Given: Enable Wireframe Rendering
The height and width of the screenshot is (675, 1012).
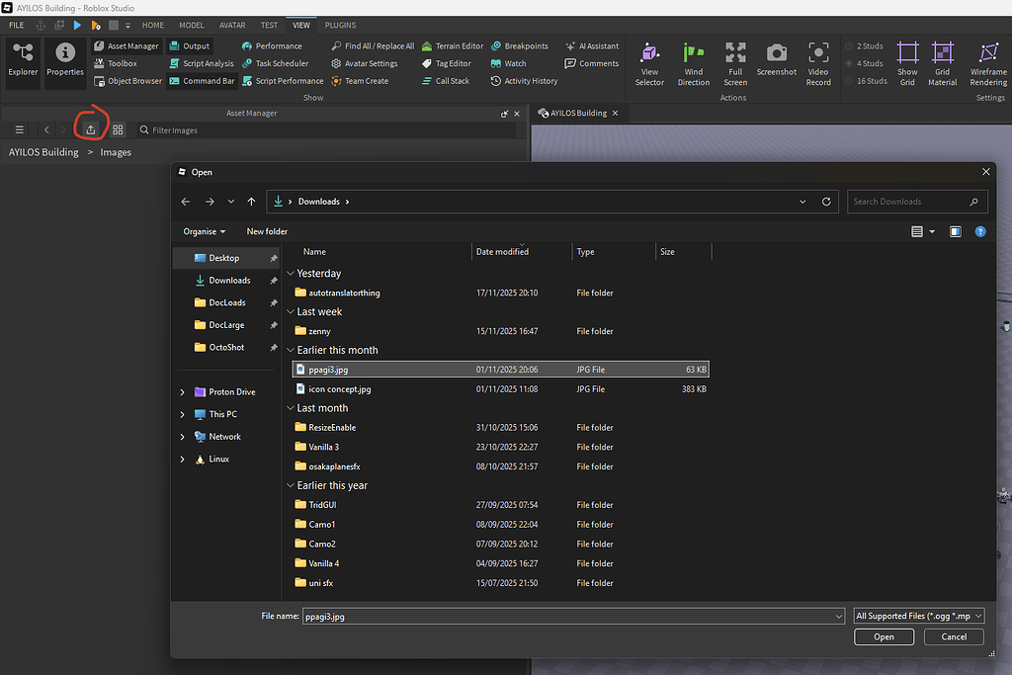Looking at the screenshot, I should point(987,63).
